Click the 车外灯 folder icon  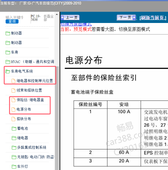(x=14, y=166)
